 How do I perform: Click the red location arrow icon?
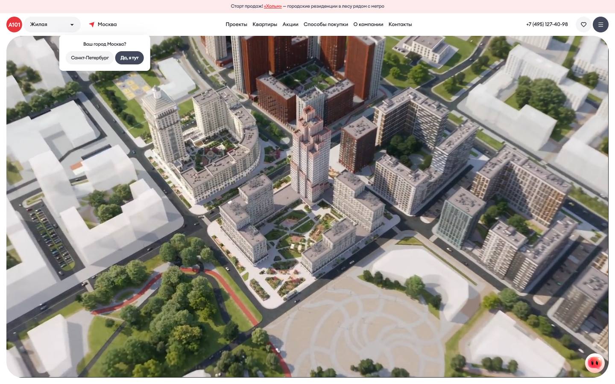[x=91, y=24]
